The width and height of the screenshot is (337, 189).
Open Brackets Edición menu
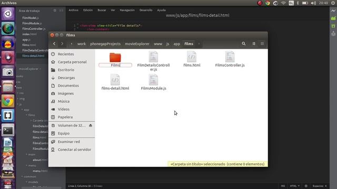tap(88, 10)
